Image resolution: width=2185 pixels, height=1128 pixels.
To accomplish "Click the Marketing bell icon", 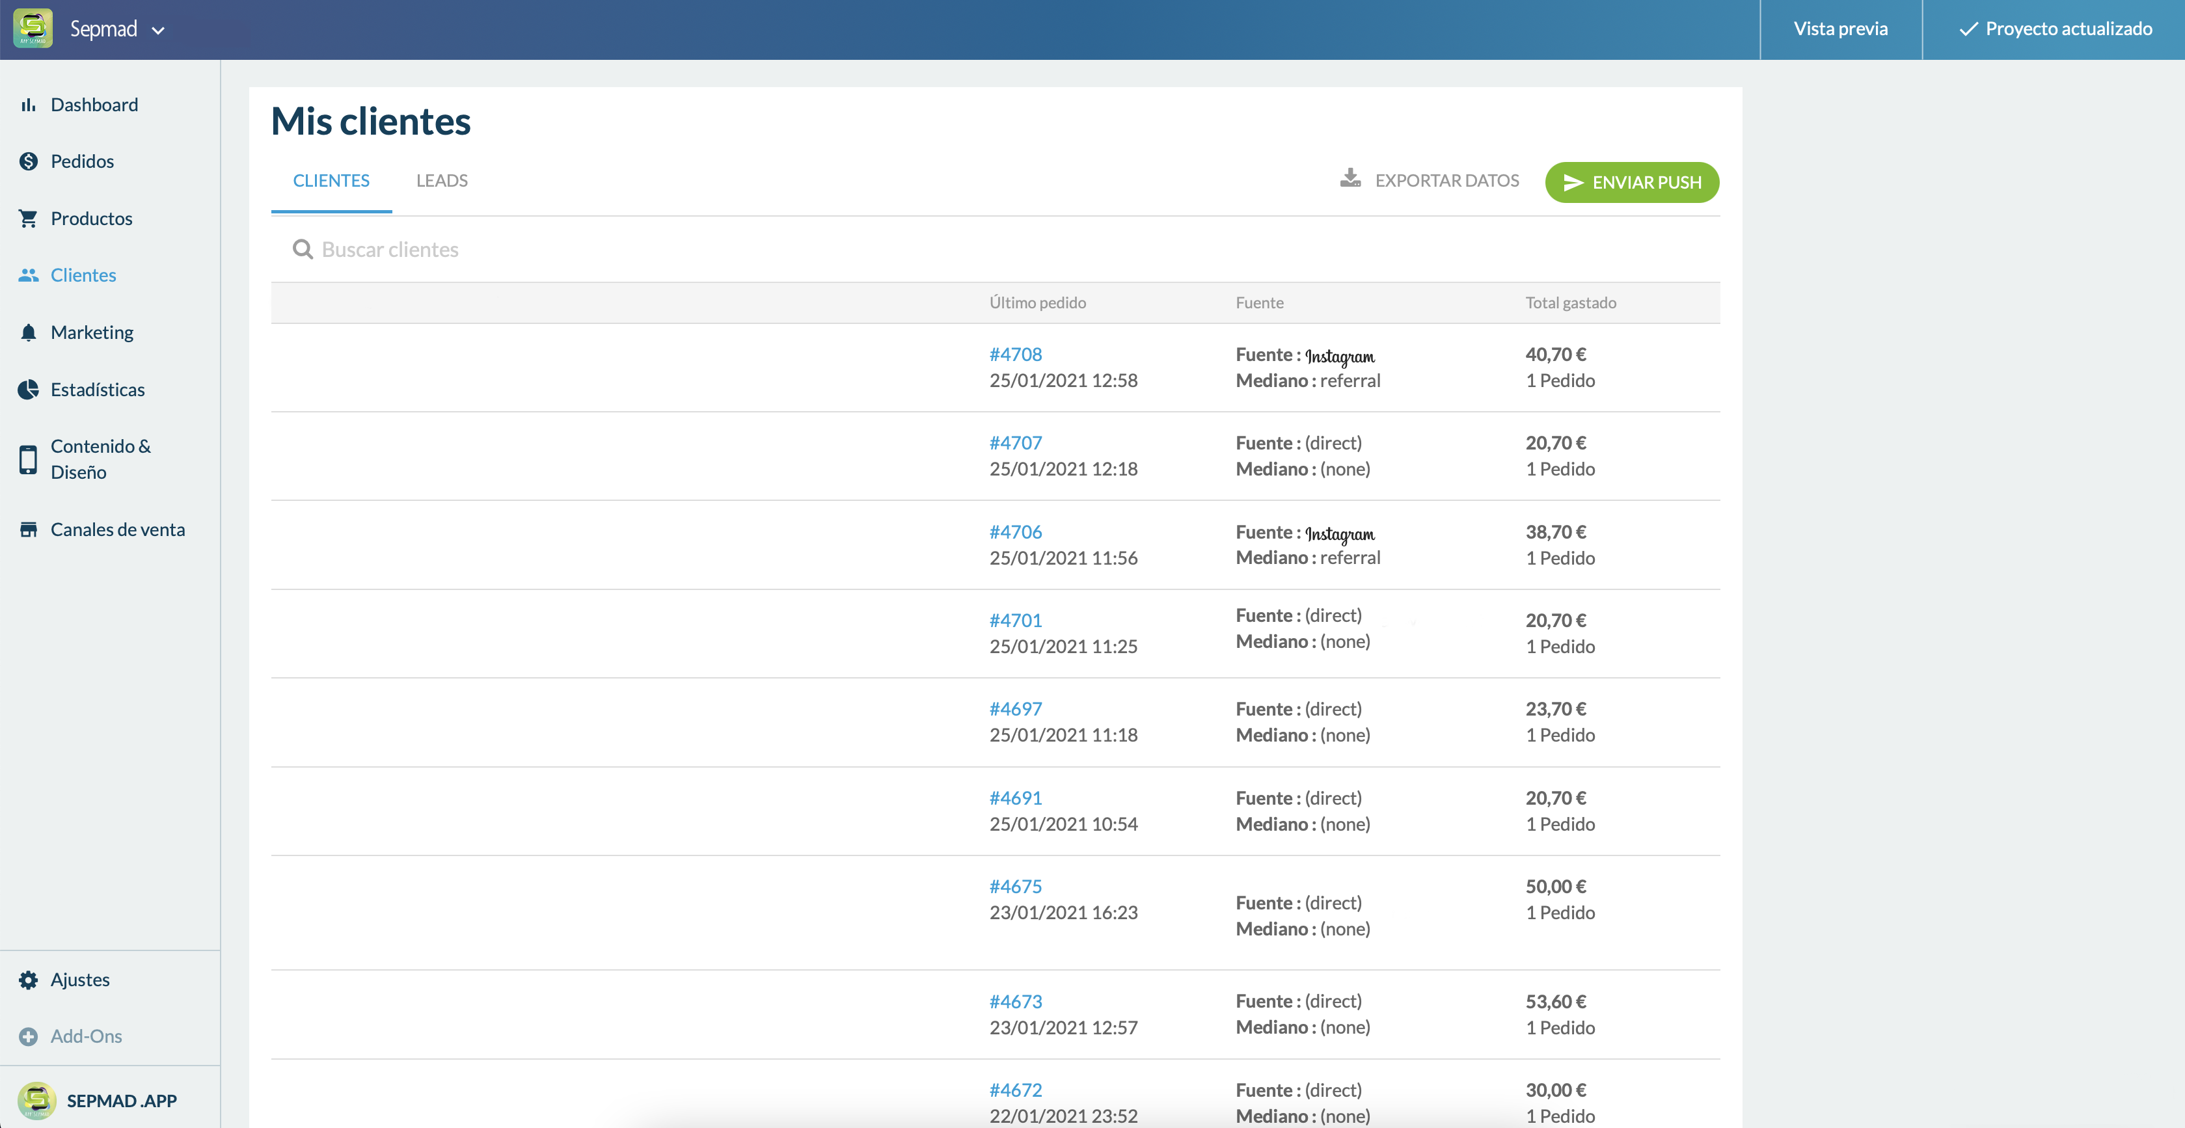I will [28, 332].
